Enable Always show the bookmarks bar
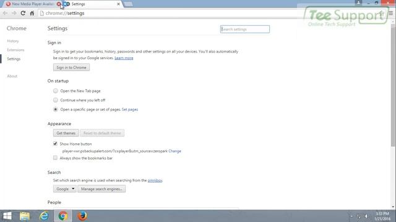Image resolution: width=396 pixels, height=222 pixels. 55,158
